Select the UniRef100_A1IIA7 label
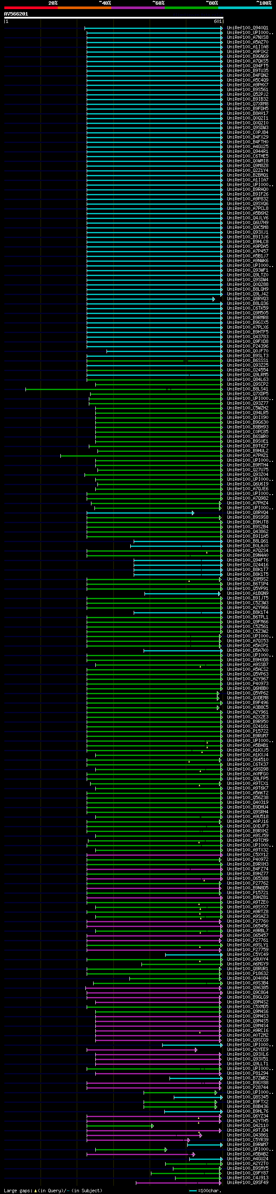 click(247, 180)
